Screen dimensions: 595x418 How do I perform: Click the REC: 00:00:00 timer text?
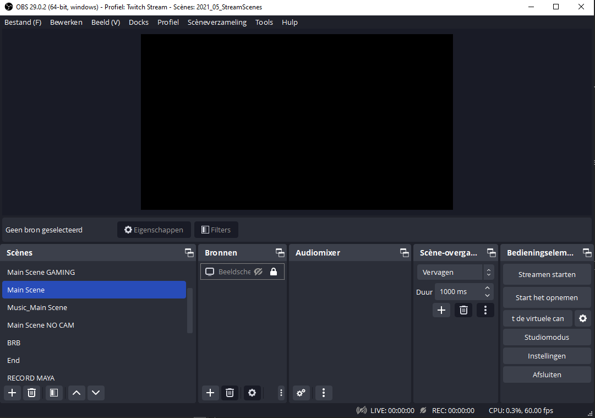pyautogui.click(x=453, y=410)
